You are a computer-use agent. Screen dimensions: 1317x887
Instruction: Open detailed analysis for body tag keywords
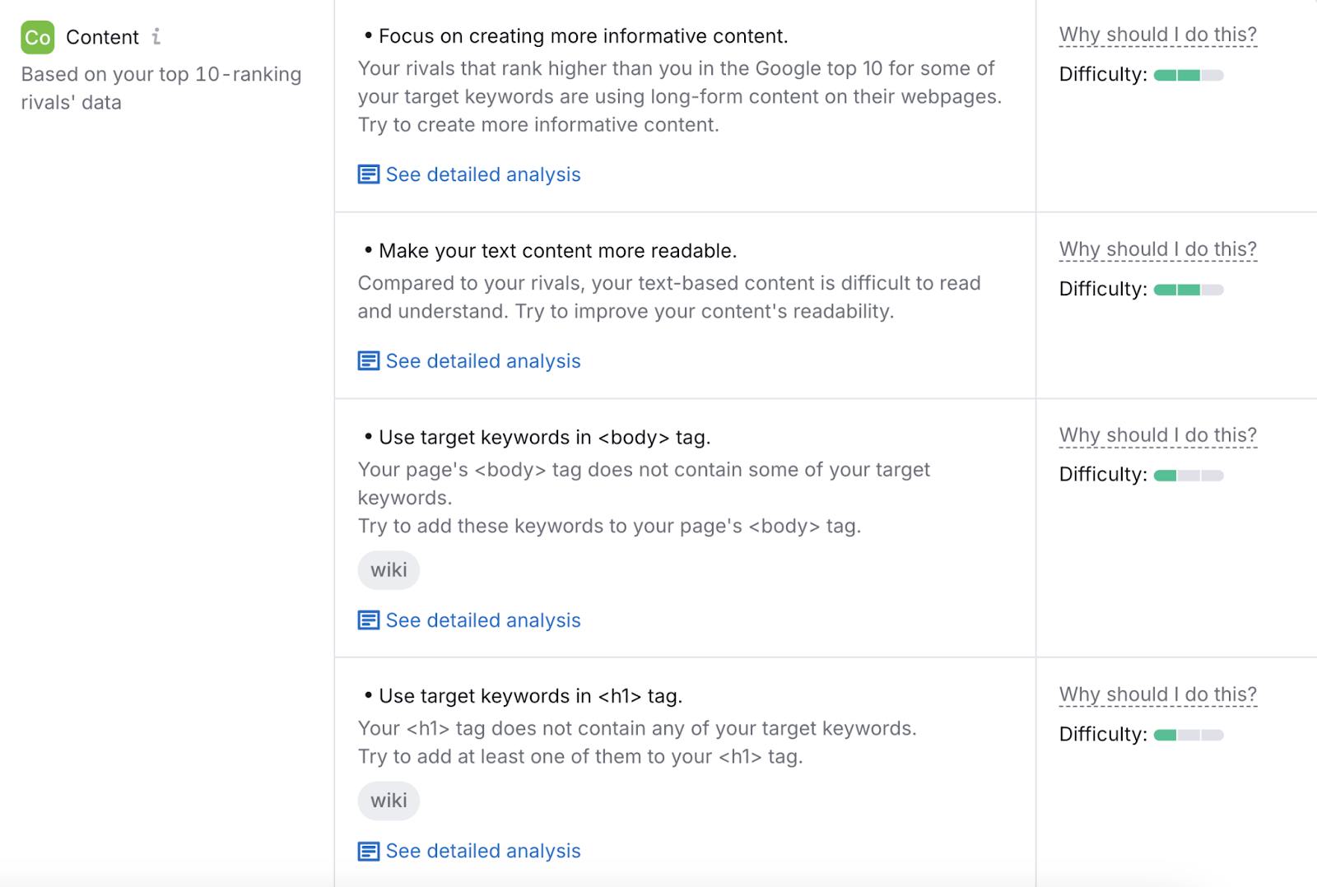click(482, 620)
